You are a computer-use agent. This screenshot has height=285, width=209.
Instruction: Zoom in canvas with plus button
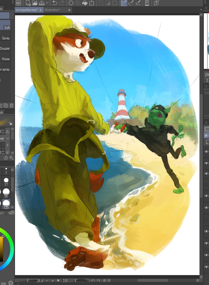[52, 281]
